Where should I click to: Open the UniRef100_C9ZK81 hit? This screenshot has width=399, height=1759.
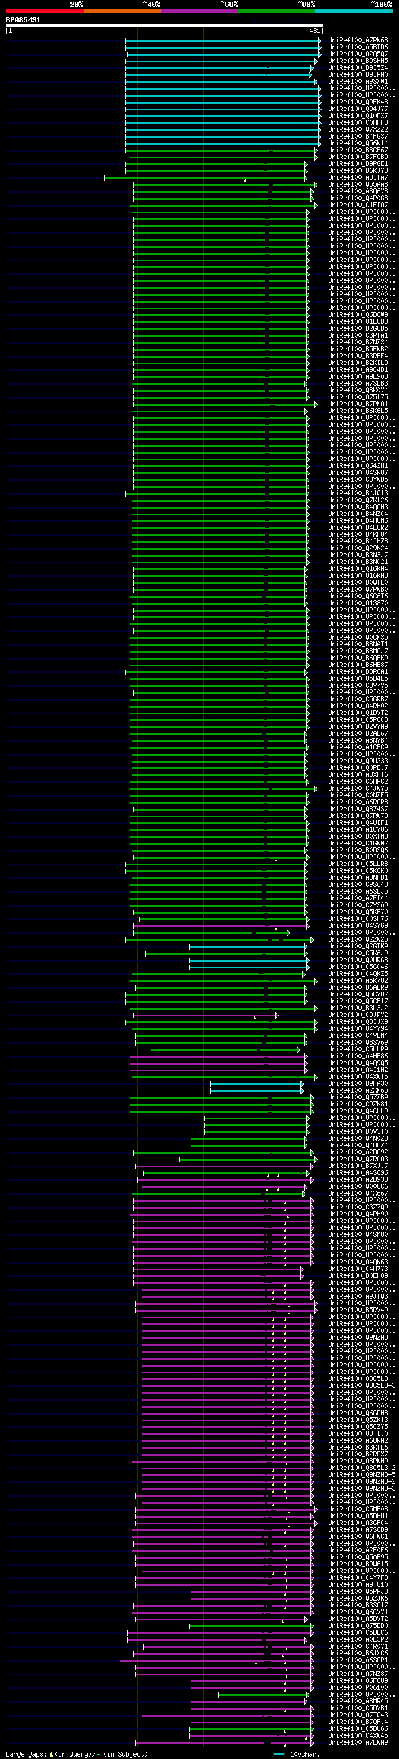[x=358, y=1104]
